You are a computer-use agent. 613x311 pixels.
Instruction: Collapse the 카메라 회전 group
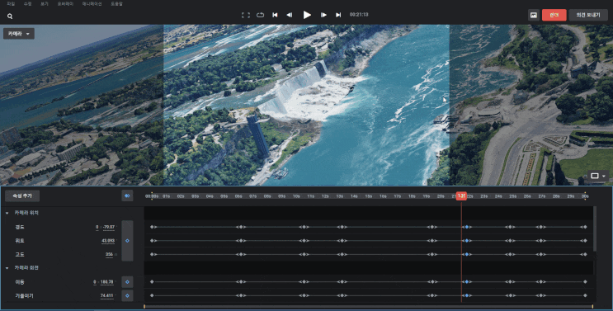click(7, 268)
